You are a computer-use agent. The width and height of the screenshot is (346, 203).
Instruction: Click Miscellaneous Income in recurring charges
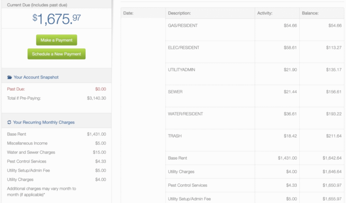click(x=27, y=143)
